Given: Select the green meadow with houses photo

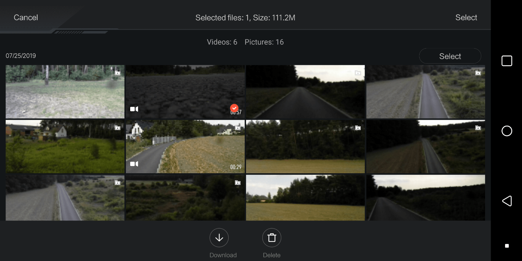Looking at the screenshot, I should [65, 146].
